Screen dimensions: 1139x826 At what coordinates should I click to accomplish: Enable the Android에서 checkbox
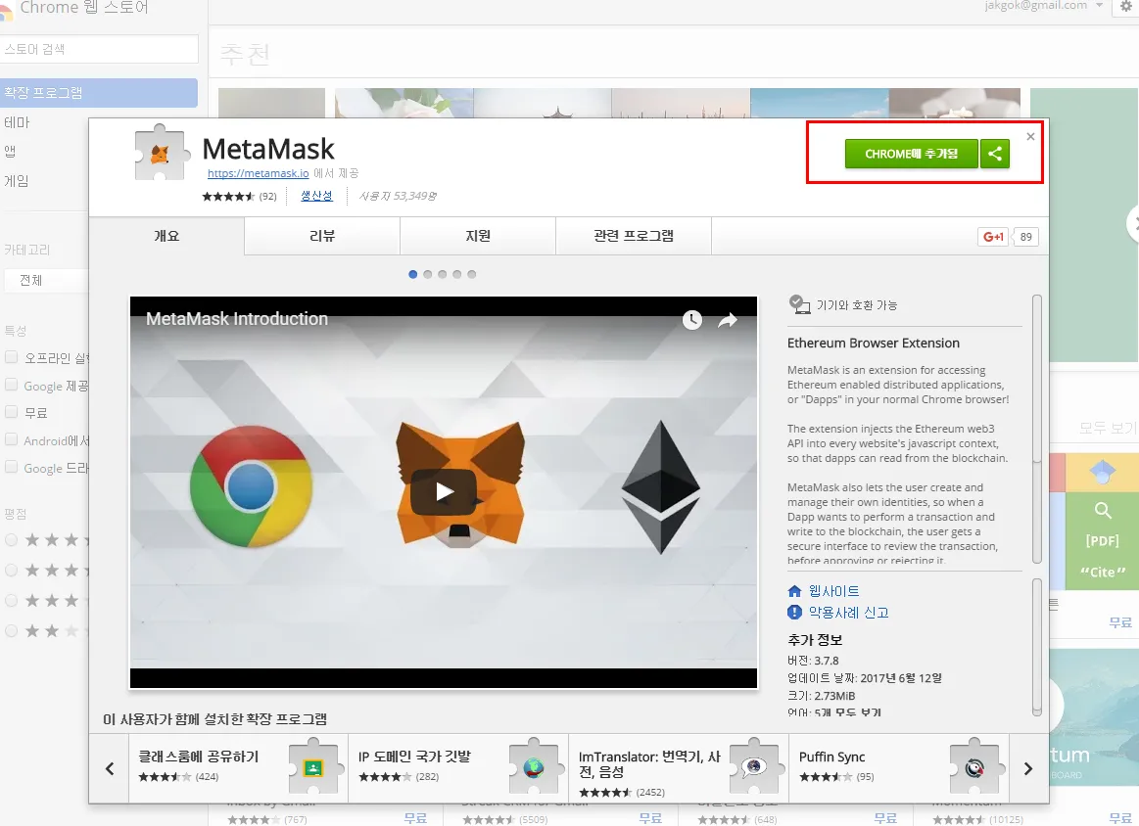tap(11, 439)
